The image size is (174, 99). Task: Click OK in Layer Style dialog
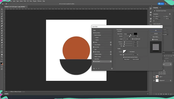click(x=156, y=30)
